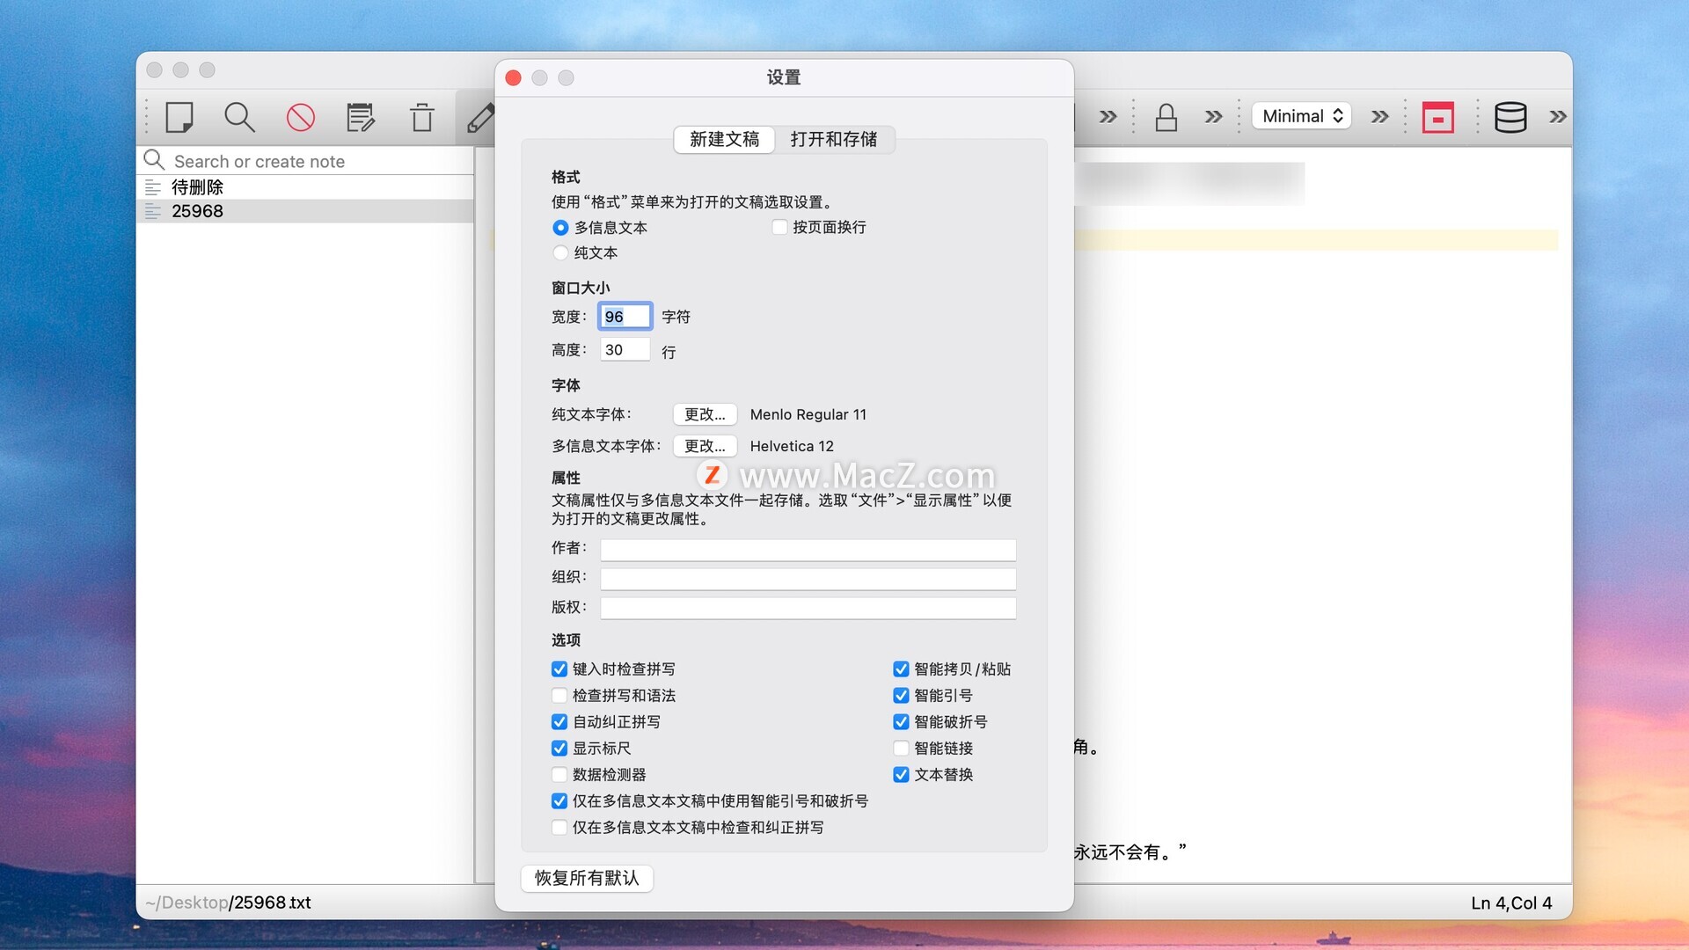Image resolution: width=1689 pixels, height=950 pixels.
Task: Enable 仅在多信息文本文稿中检查和纠正拼写 checkbox
Action: click(x=559, y=828)
